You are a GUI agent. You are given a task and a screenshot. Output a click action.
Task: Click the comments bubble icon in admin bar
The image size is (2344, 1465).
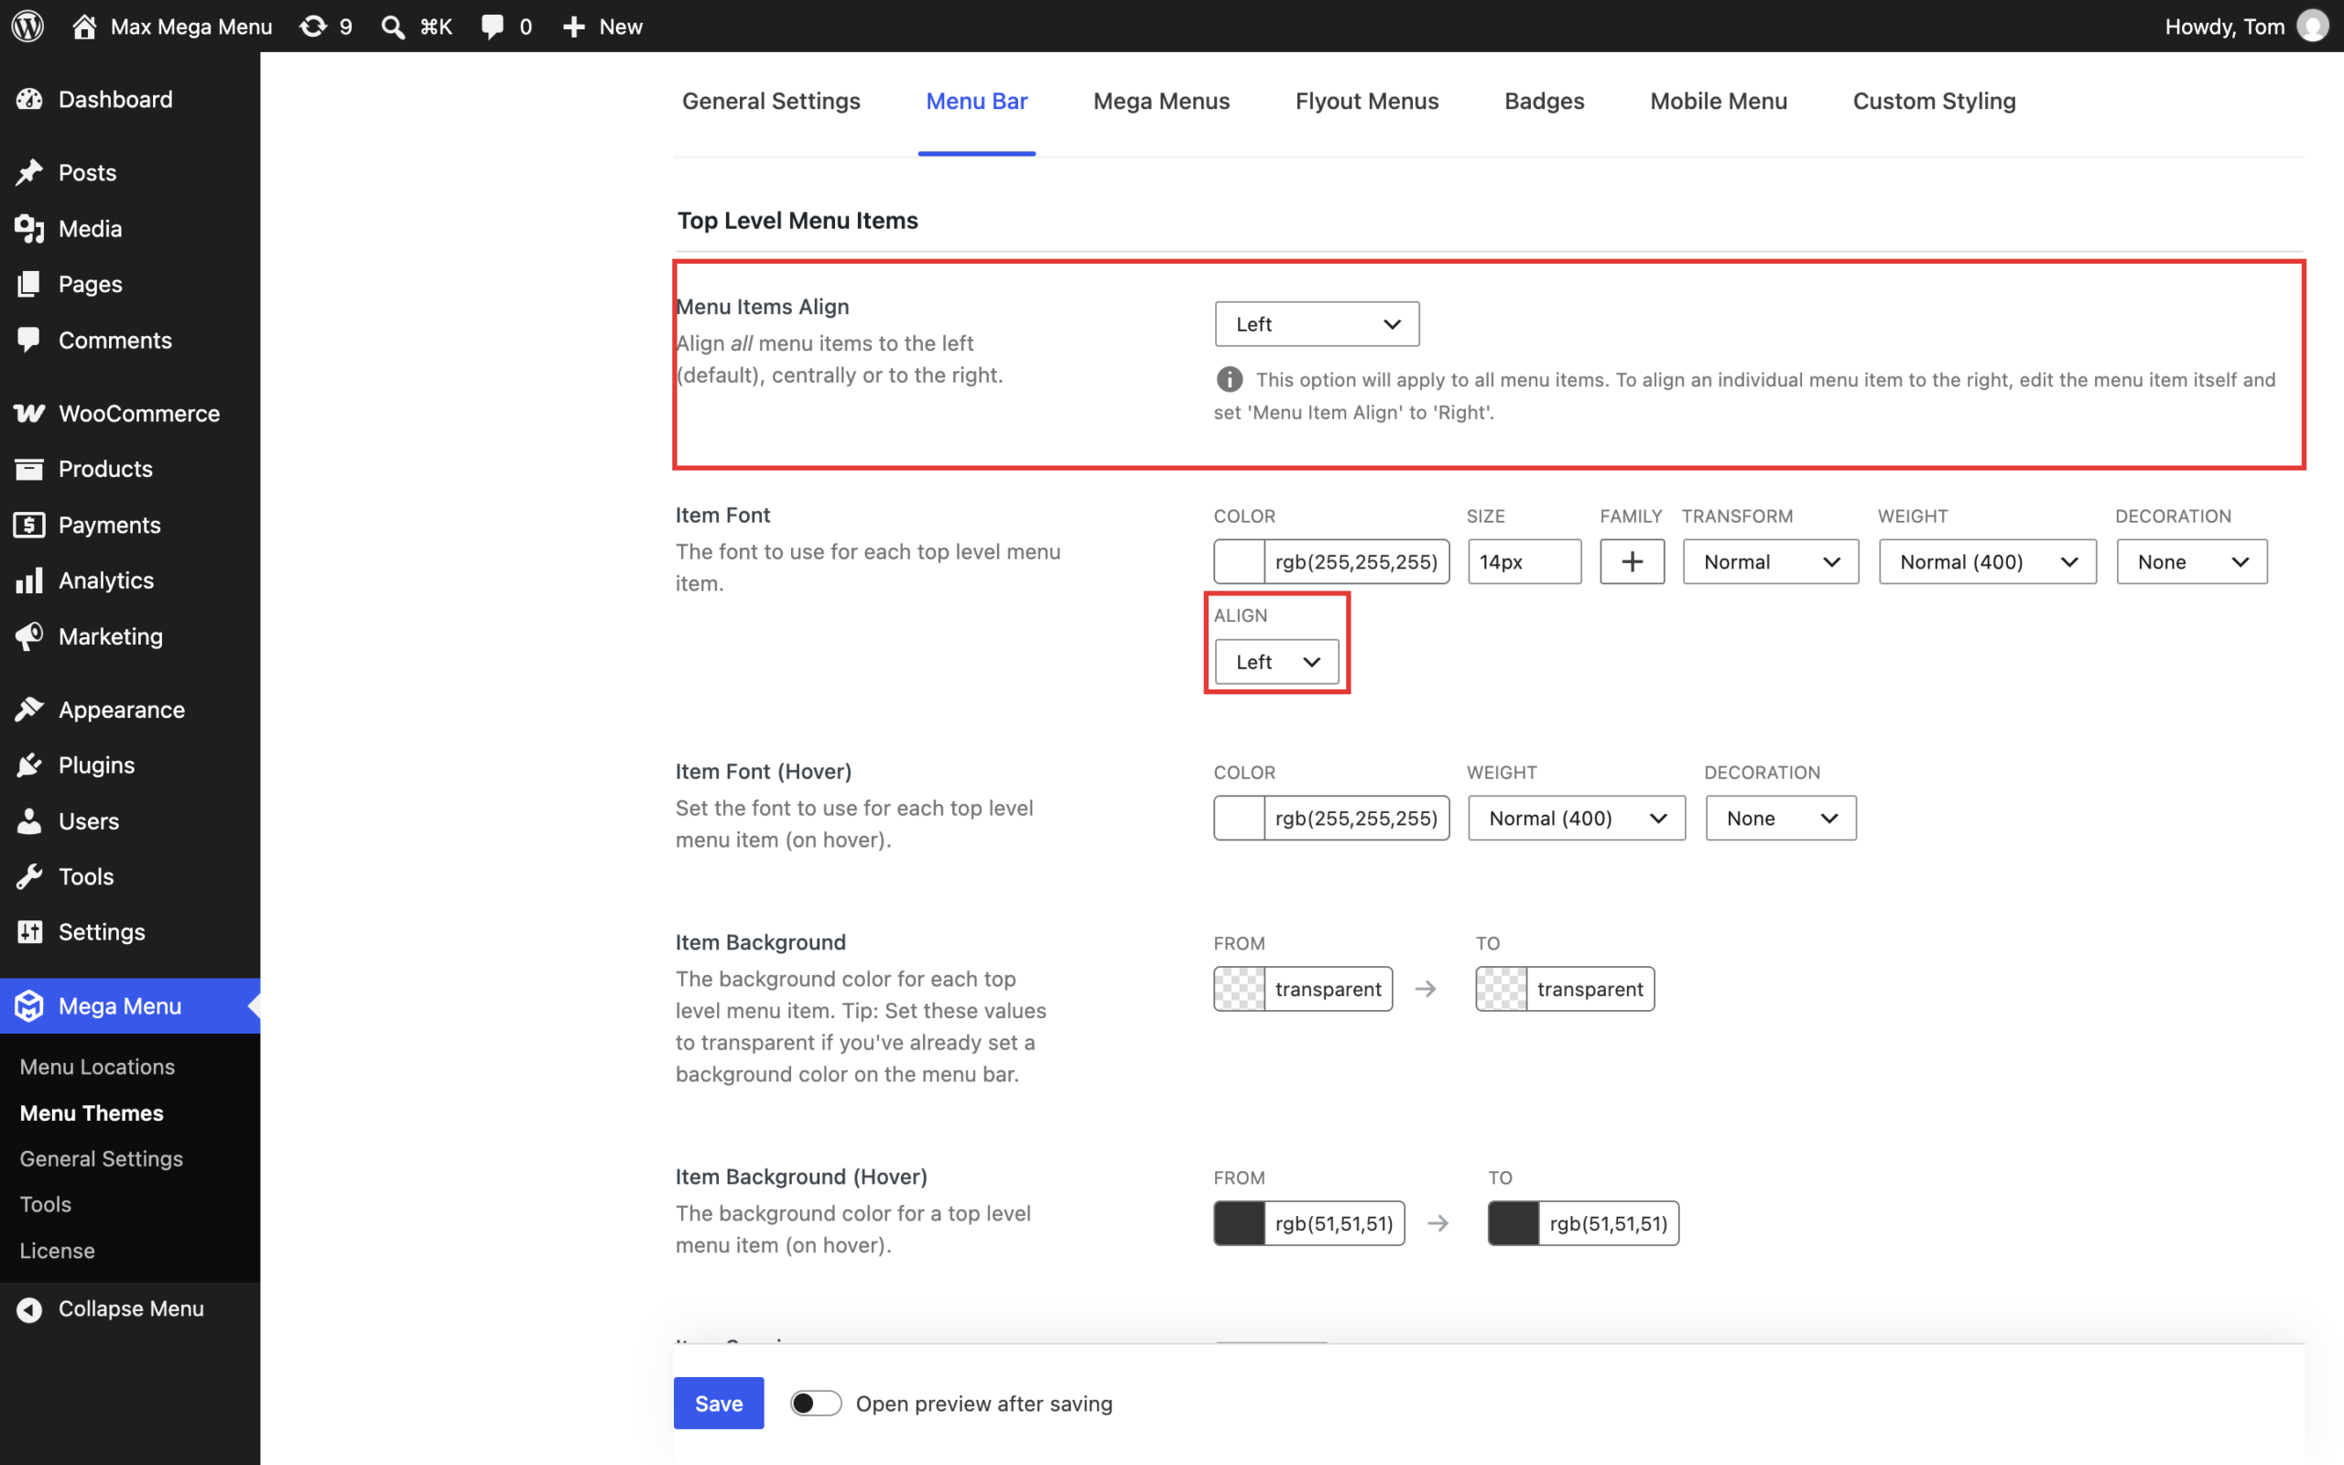[x=492, y=27]
